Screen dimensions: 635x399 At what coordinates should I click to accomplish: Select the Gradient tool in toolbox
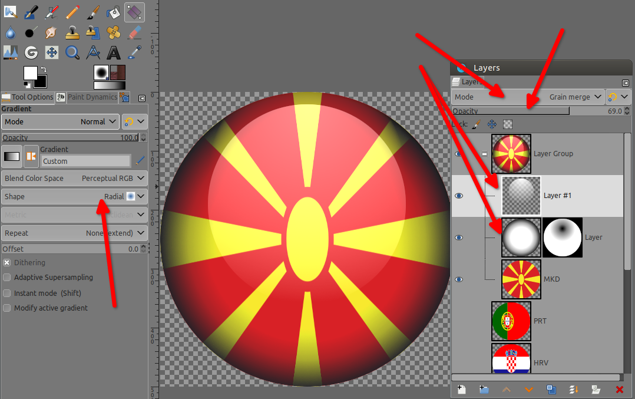134,12
